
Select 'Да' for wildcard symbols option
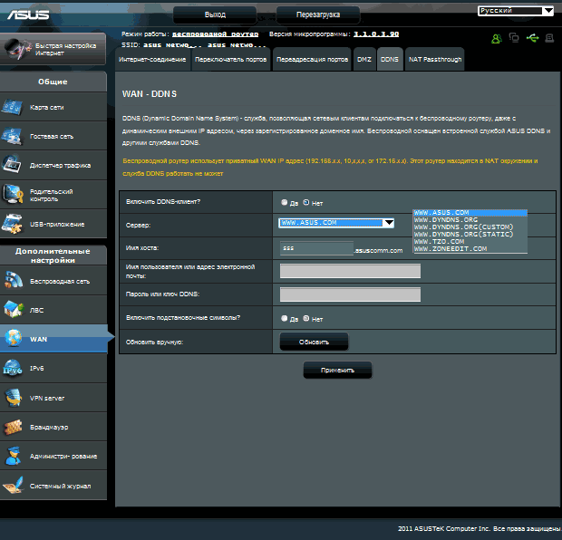coord(285,318)
